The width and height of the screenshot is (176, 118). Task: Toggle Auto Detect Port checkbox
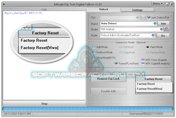pos(149,18)
